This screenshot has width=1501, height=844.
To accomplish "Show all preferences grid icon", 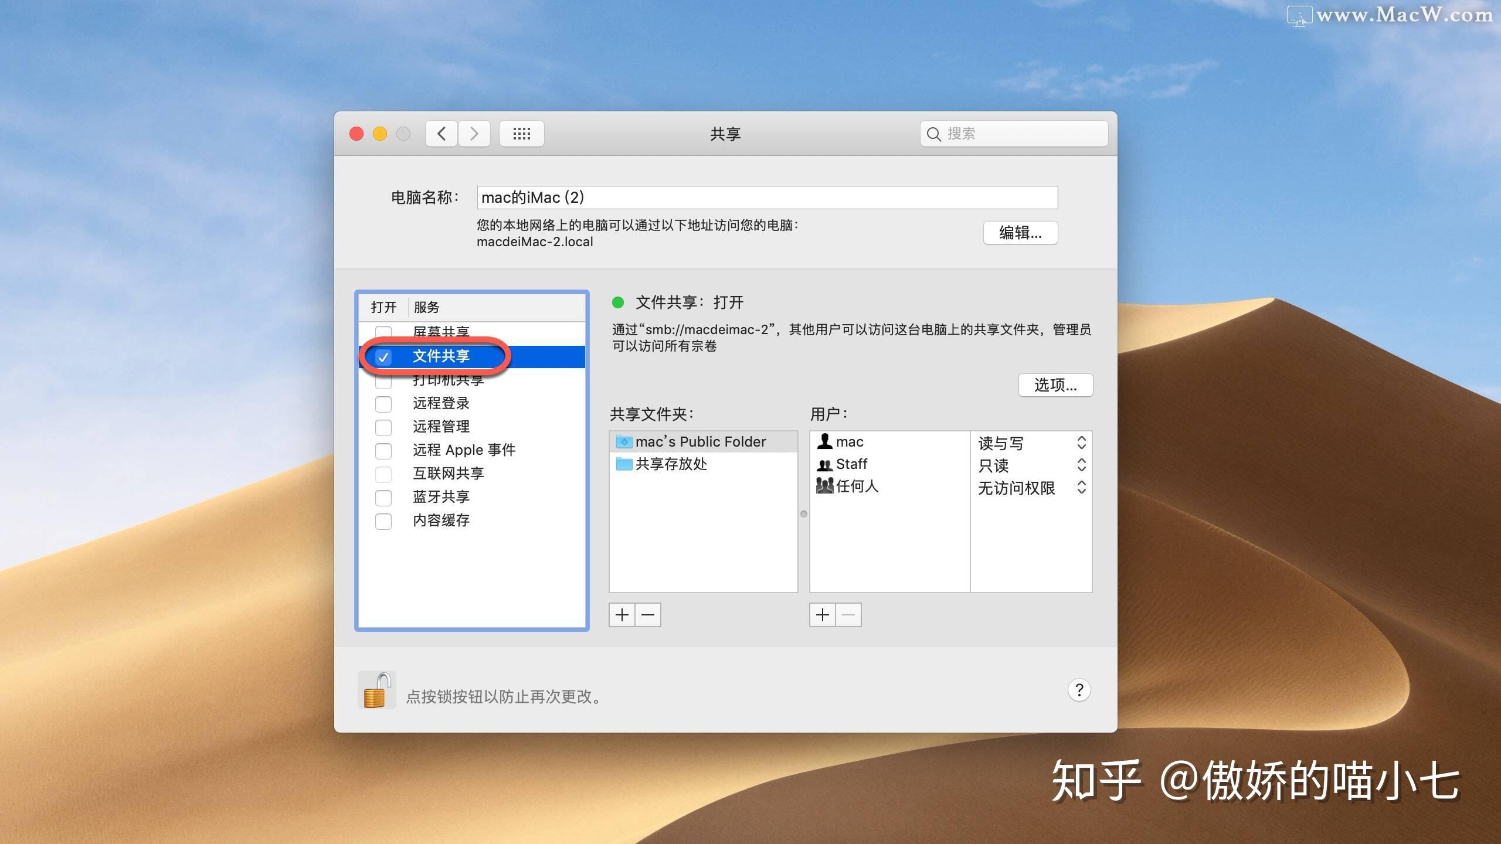I will 521,134.
